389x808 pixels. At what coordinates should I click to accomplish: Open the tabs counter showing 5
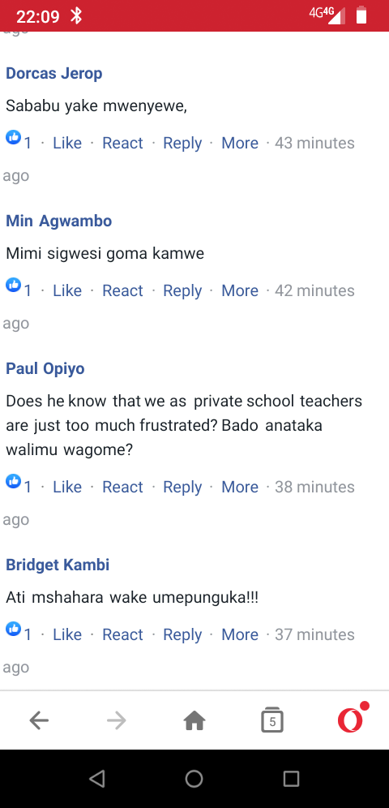pyautogui.click(x=272, y=720)
